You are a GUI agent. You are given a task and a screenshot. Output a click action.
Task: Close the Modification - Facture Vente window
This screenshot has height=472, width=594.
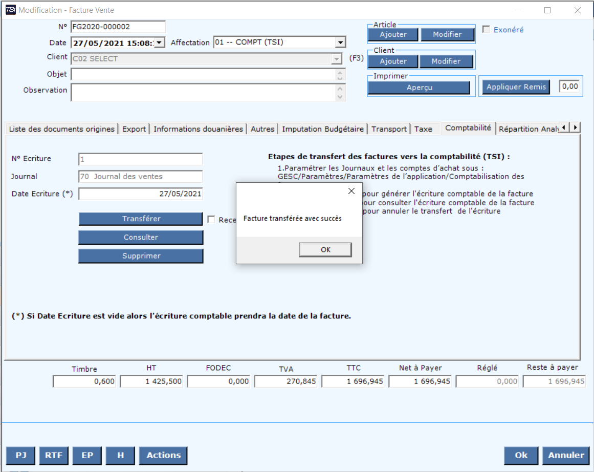coord(577,10)
